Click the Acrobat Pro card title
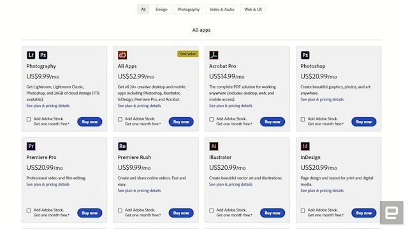The width and height of the screenshot is (408, 229). pyautogui.click(x=222, y=66)
